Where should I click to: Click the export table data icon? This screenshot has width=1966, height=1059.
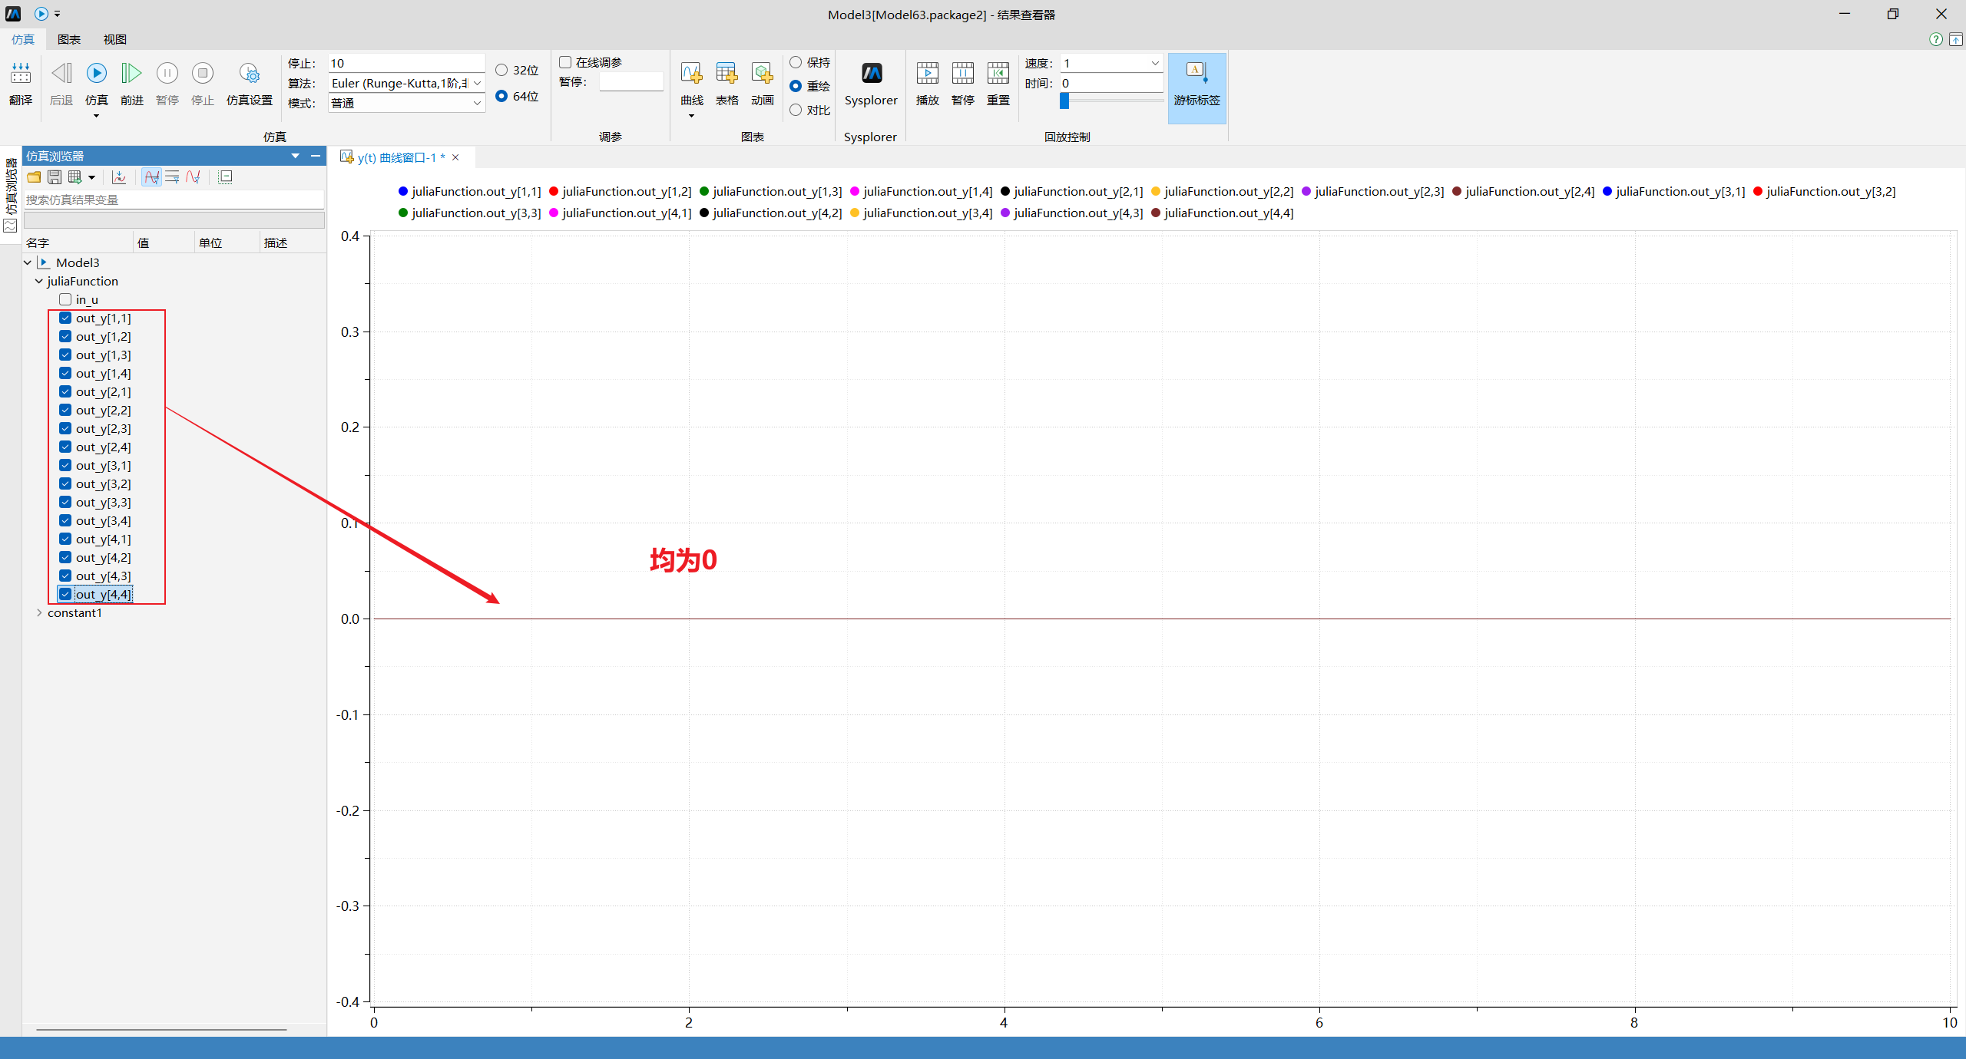pos(74,177)
